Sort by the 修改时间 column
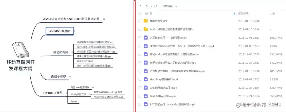 [243, 13]
